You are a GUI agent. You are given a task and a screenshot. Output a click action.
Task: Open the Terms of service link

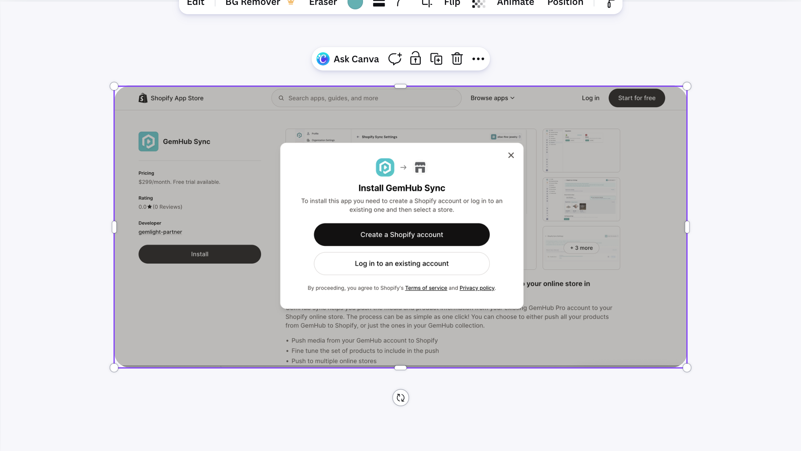pyautogui.click(x=426, y=288)
